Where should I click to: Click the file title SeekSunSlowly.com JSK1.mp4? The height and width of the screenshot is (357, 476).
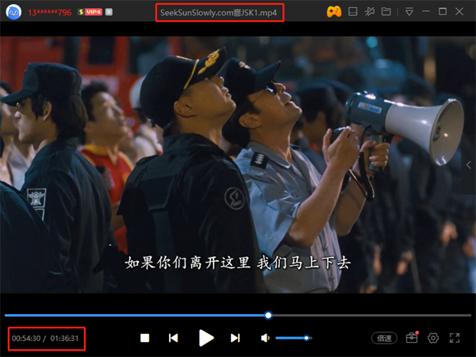[x=219, y=13]
